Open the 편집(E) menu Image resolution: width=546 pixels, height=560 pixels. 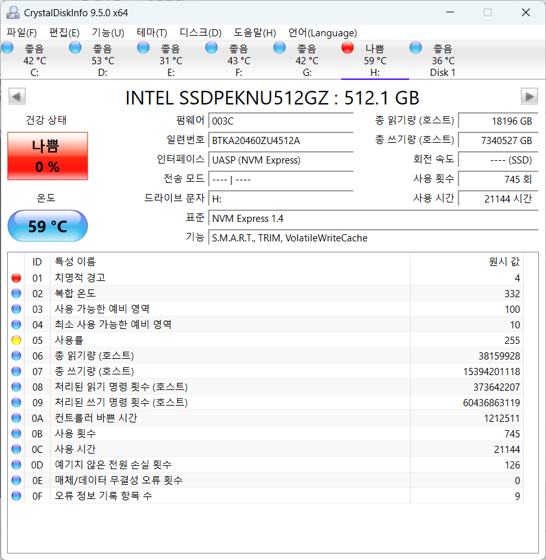pyautogui.click(x=64, y=33)
